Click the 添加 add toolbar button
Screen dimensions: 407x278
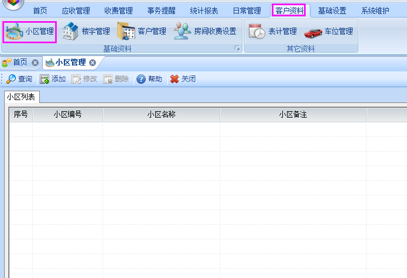53,79
